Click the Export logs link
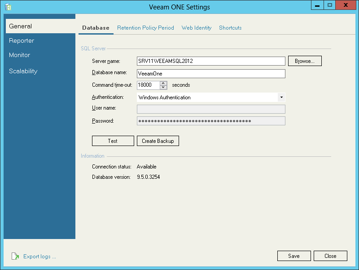Viewport: 359px width, 270px height. coord(39,256)
